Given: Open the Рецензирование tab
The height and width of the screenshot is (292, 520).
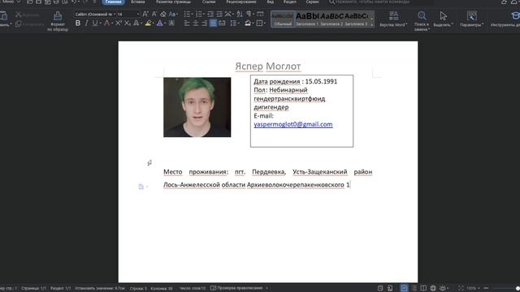Looking at the screenshot, I should tap(241, 2).
